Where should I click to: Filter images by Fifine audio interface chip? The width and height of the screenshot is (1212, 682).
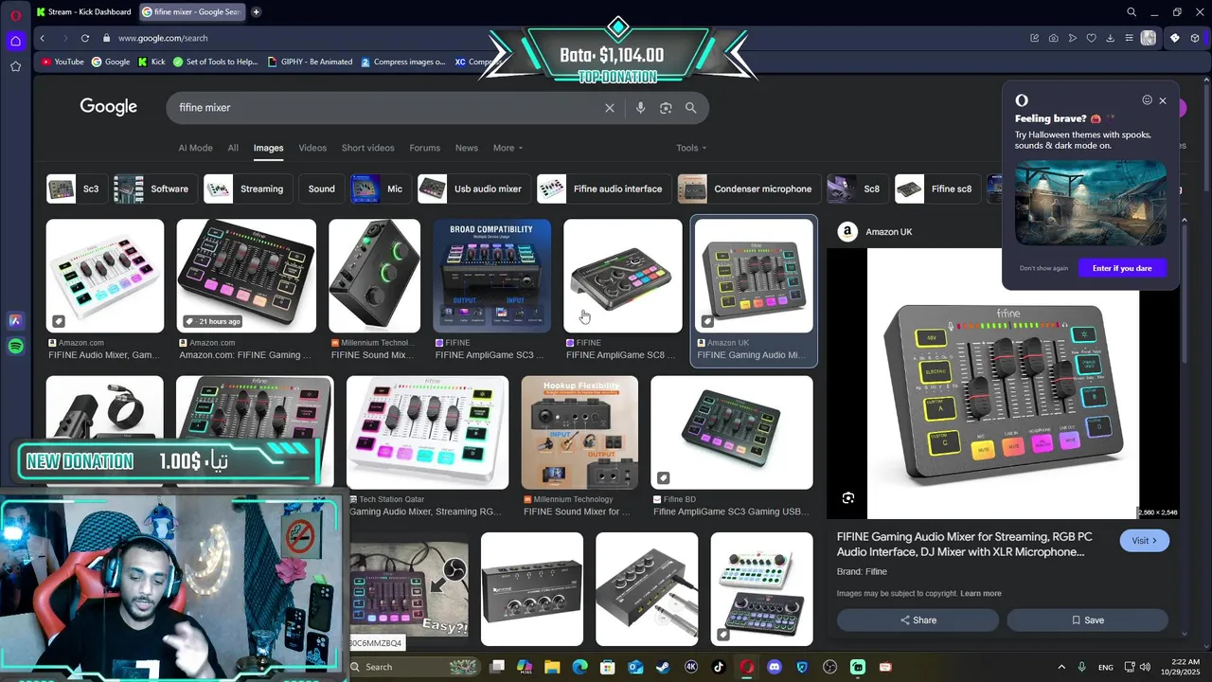click(x=603, y=188)
